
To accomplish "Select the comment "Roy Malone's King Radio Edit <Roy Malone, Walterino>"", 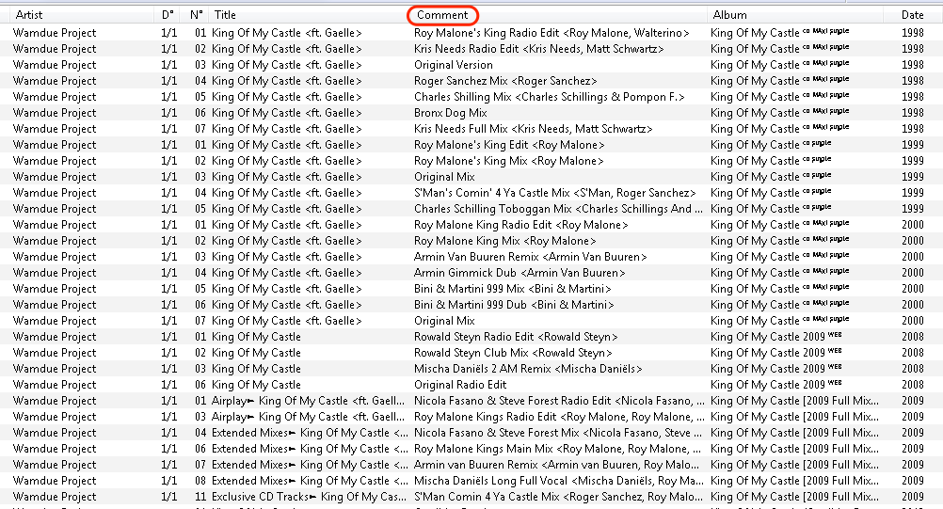I will click(x=551, y=33).
